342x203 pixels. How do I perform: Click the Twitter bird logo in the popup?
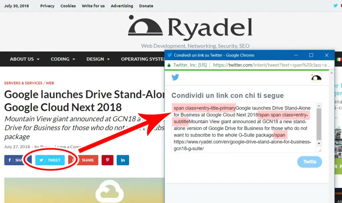tap(175, 77)
